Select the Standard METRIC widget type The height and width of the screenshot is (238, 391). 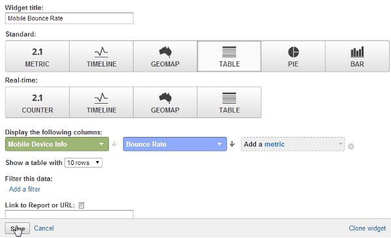point(37,56)
